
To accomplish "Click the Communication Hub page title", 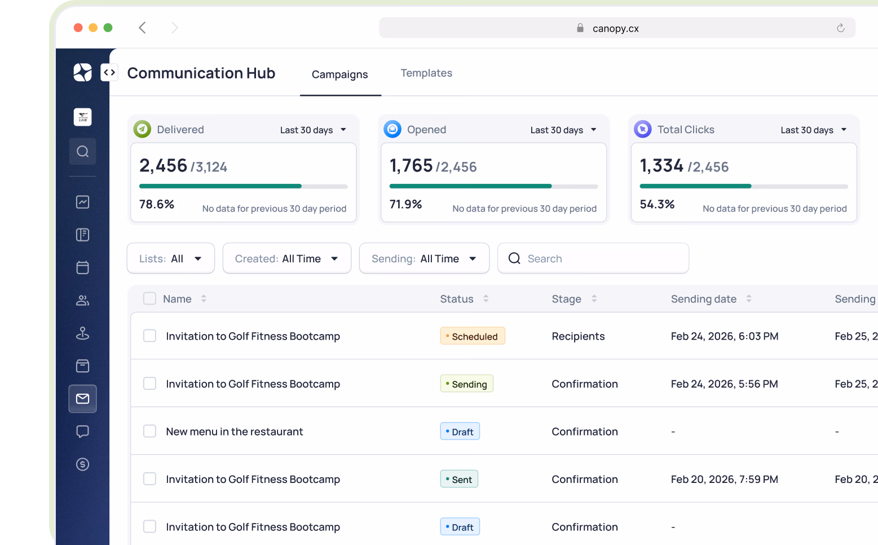I will click(x=201, y=73).
